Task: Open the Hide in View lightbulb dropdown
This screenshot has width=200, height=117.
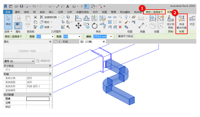Action: (129, 17)
